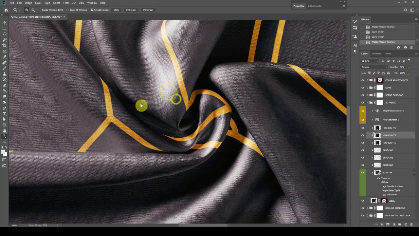Open the Select menu
This screenshot has height=236, width=419.
[x=57, y=3]
